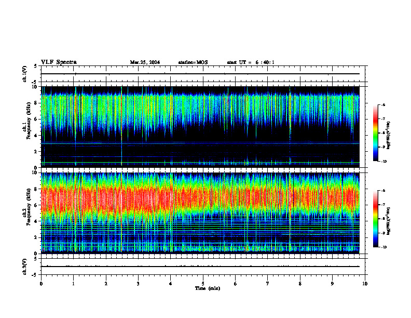Click time axis tick label "8"
The height and width of the screenshot is (318, 411).
[x=300, y=284]
